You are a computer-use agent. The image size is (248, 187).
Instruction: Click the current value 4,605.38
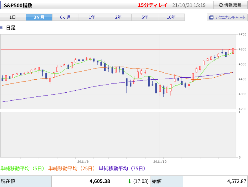tap(100, 181)
